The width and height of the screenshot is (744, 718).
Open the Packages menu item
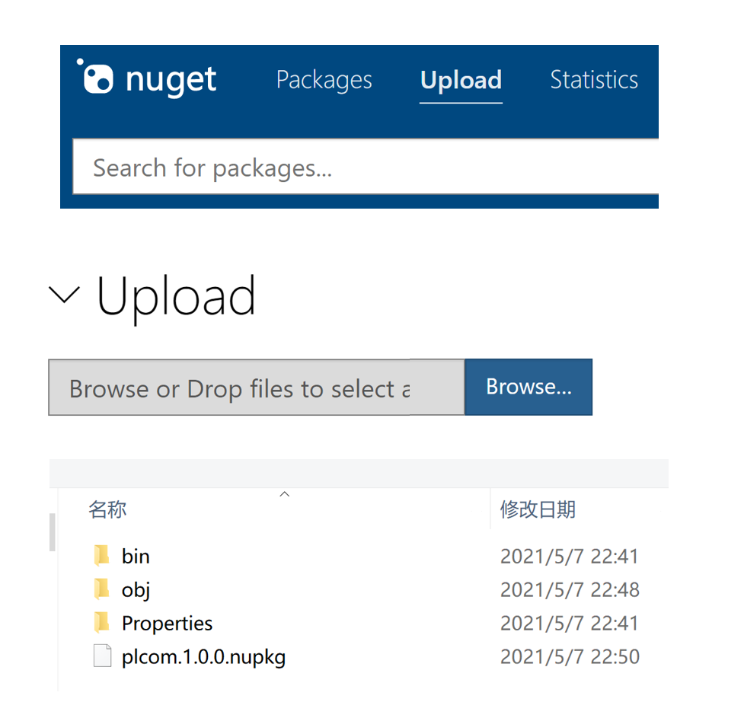pos(324,80)
